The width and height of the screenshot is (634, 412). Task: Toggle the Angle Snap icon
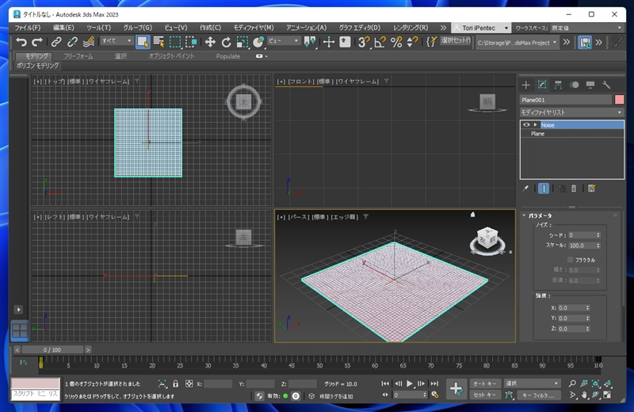(x=380, y=42)
